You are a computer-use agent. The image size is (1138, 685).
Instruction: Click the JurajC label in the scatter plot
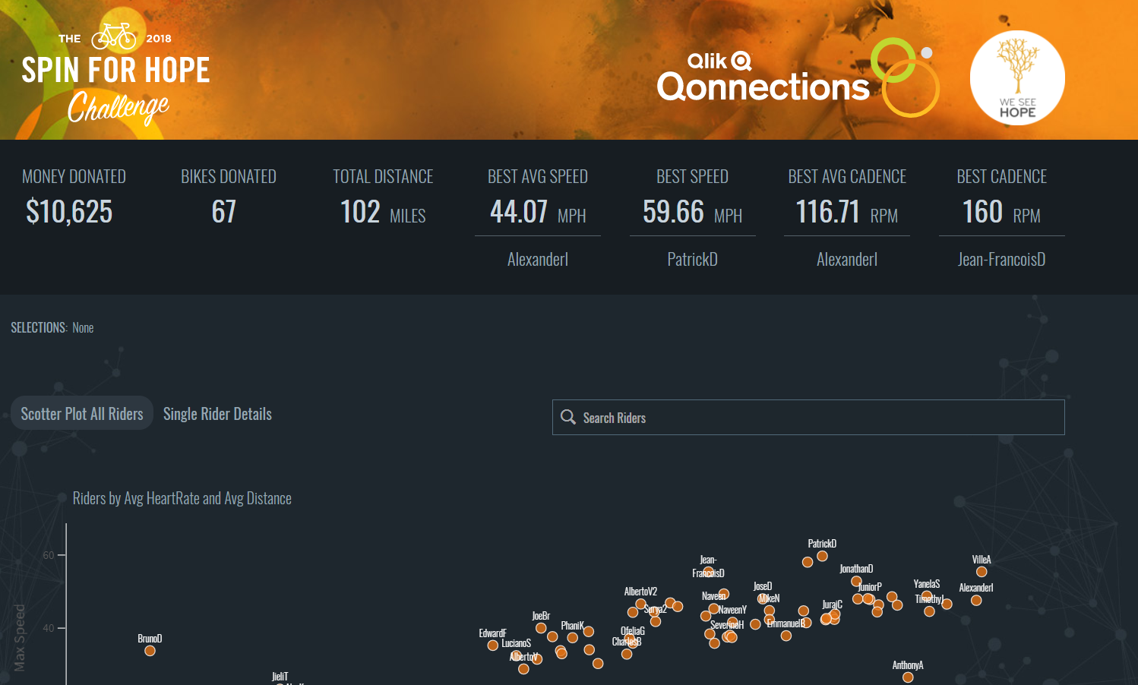point(832,605)
